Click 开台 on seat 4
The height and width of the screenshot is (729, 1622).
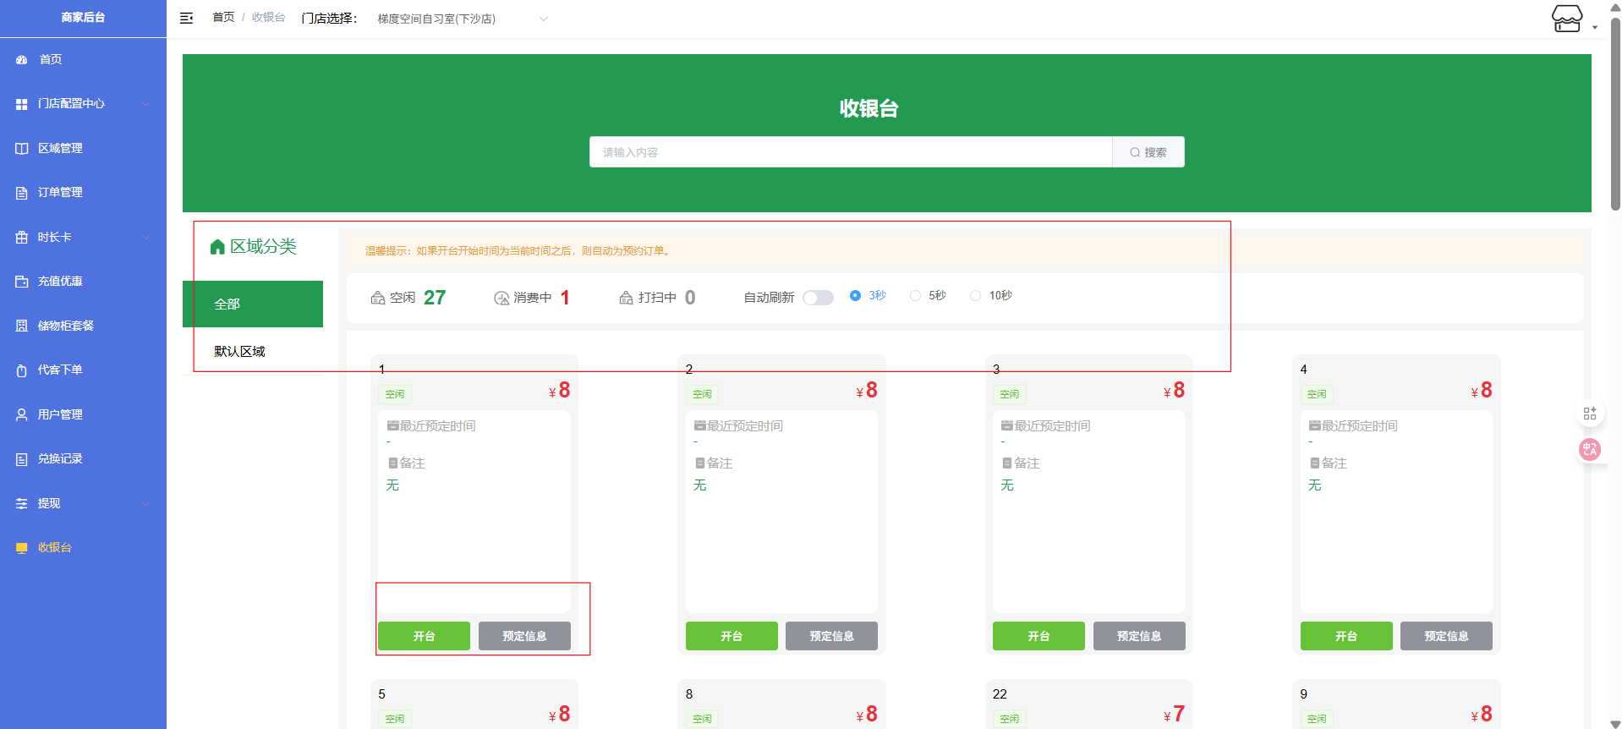pyautogui.click(x=1346, y=636)
